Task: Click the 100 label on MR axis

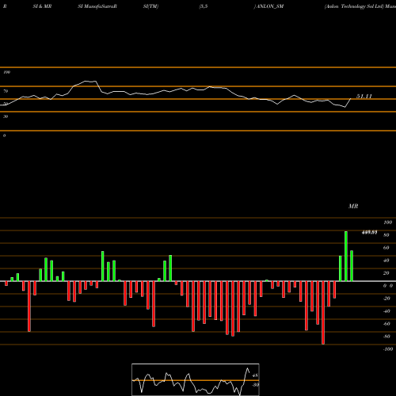Action: (x=387, y=223)
